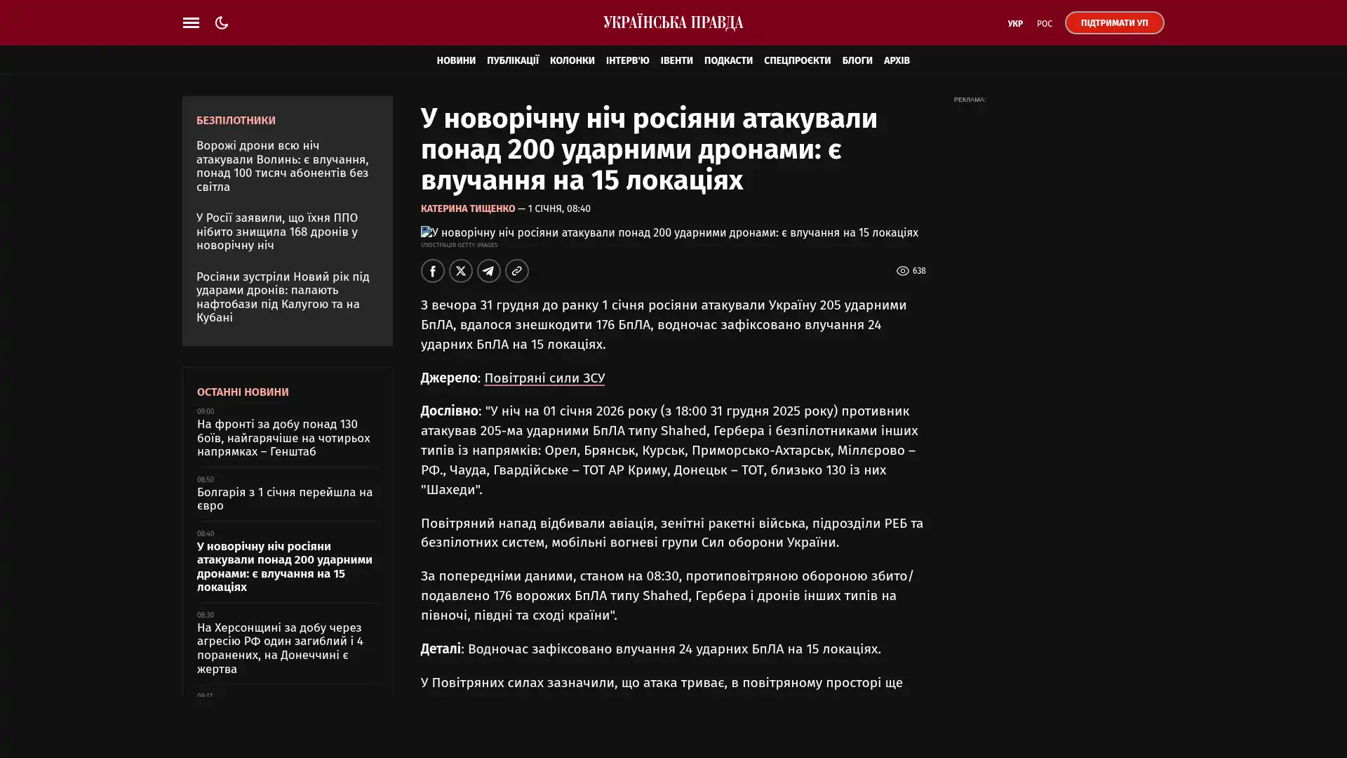Click the broken article illustration image
The height and width of the screenshot is (758, 1347).
[669, 232]
